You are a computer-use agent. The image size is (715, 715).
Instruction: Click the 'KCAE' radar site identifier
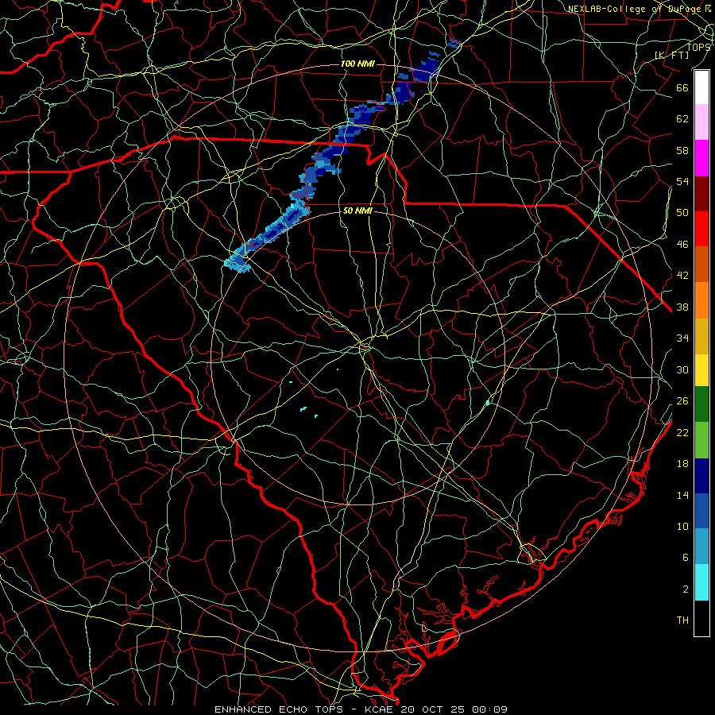(x=381, y=709)
